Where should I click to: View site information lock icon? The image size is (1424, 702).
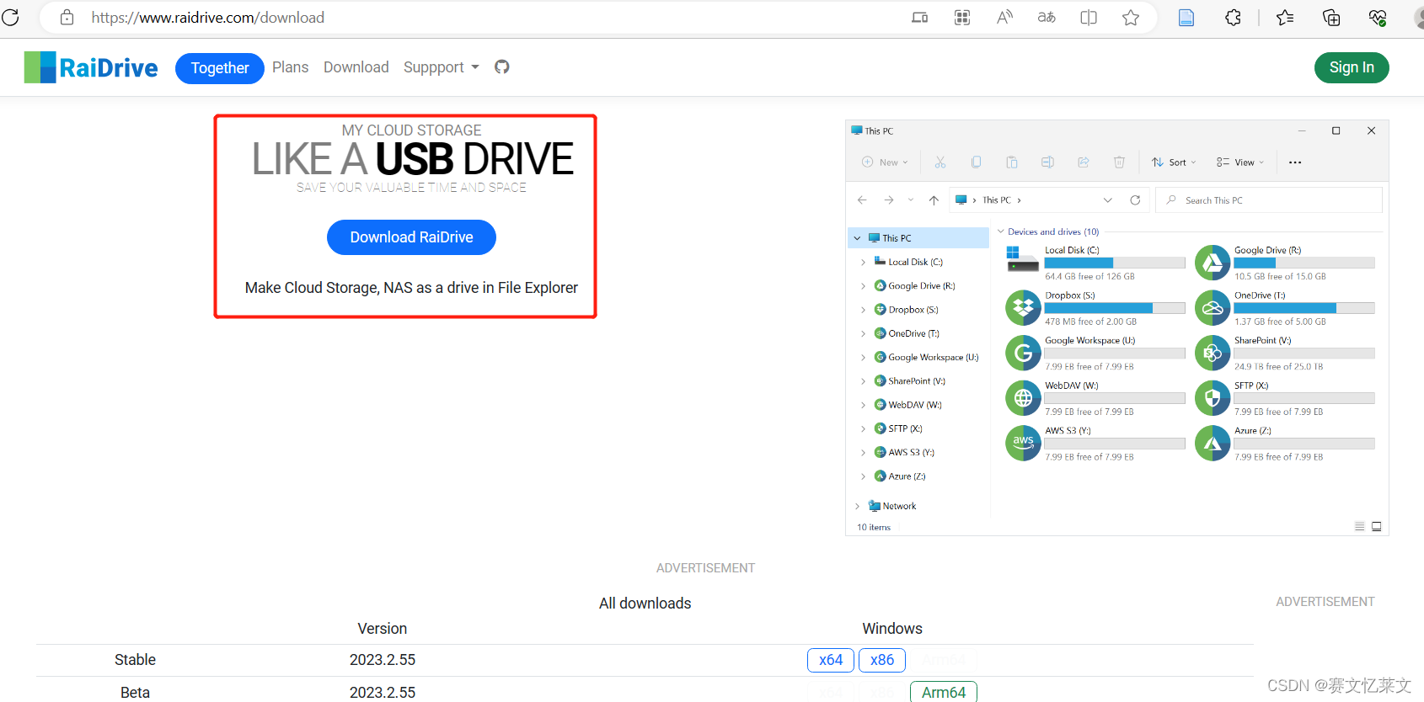point(67,17)
